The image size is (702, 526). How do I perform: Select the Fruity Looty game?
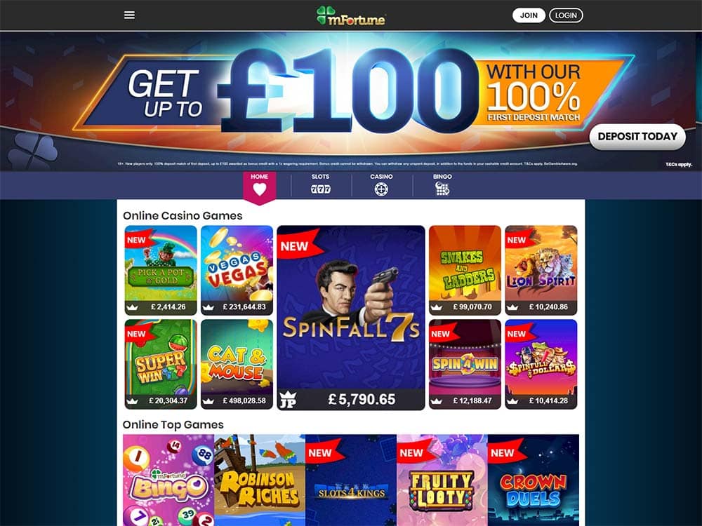tap(442, 480)
